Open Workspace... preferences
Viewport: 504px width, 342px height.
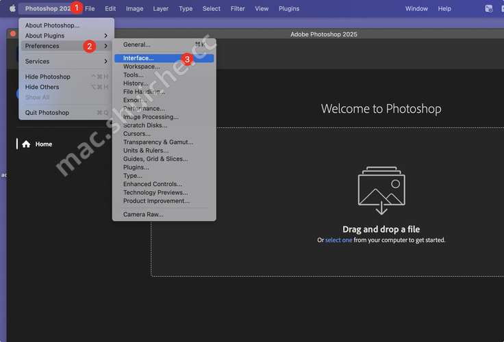pyautogui.click(x=164, y=66)
